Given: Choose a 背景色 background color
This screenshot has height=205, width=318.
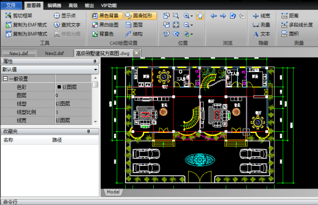Looking at the screenshot, I should [x=103, y=34].
